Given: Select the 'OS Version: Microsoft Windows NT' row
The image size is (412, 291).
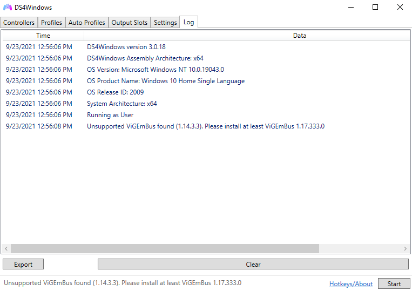Looking at the screenshot, I should (x=206, y=69).
